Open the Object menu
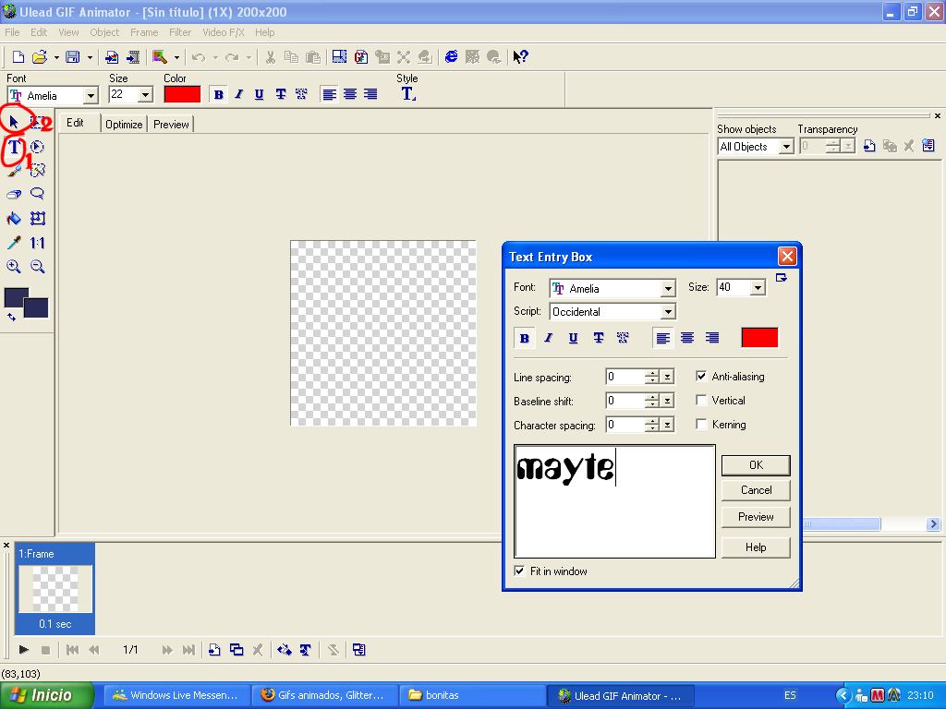946x709 pixels. pos(104,32)
